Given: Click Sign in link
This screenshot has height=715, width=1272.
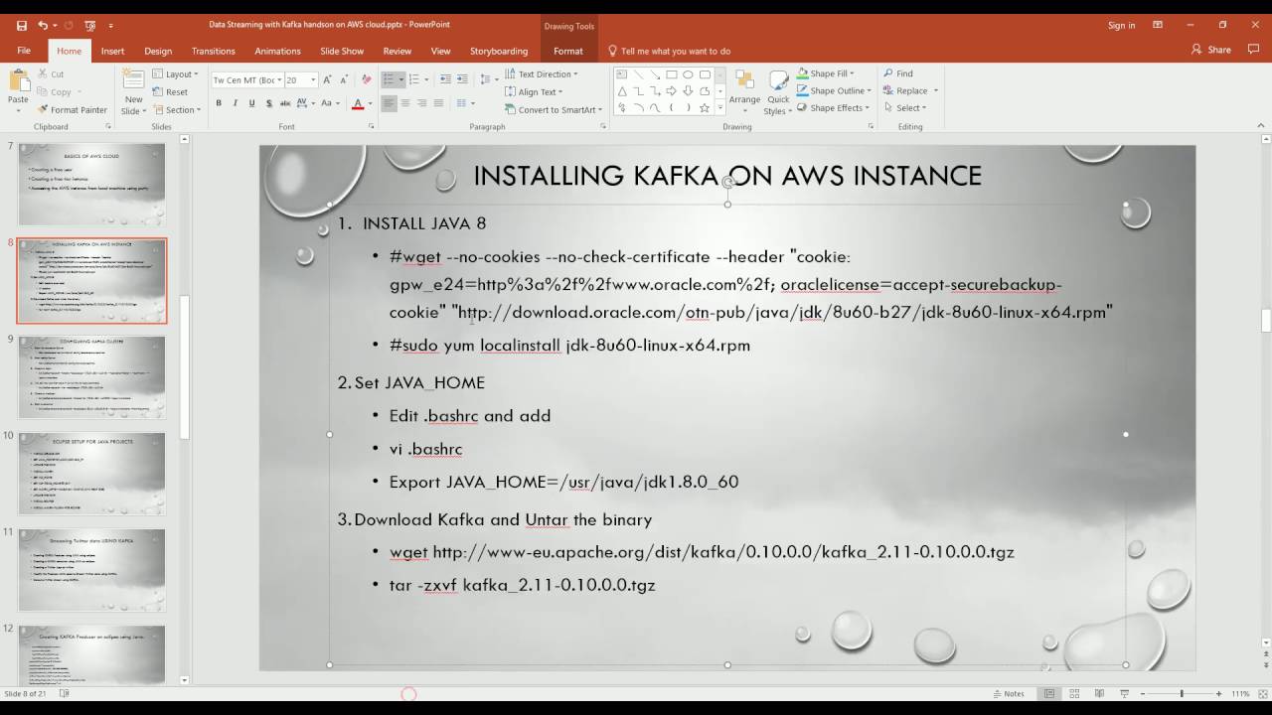Looking at the screenshot, I should (x=1121, y=26).
